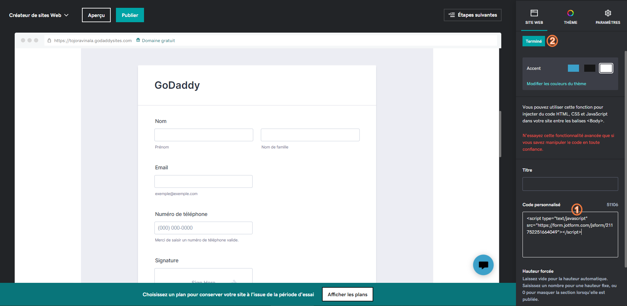The width and height of the screenshot is (627, 306).
Task: Click the 51106 character counter
Action: (612, 205)
